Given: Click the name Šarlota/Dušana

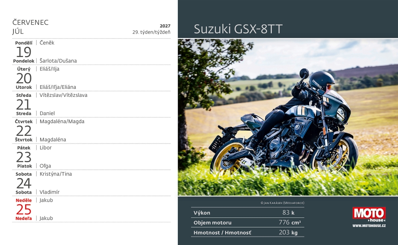Looking at the screenshot, I should (x=58, y=61).
